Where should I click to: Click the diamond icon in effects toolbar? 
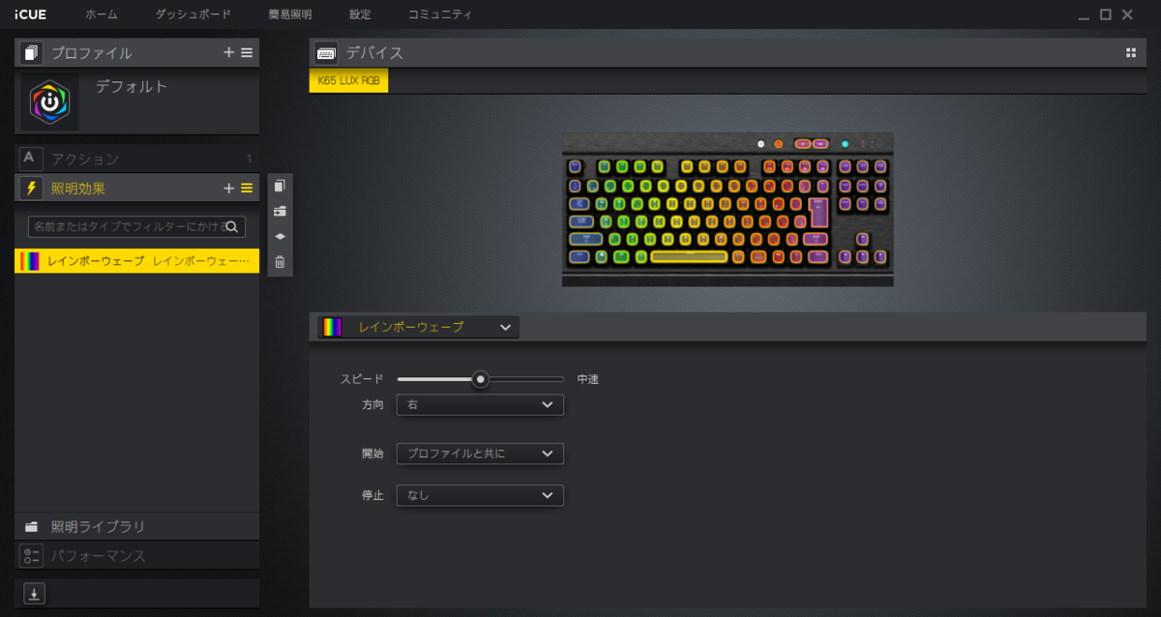tap(280, 236)
